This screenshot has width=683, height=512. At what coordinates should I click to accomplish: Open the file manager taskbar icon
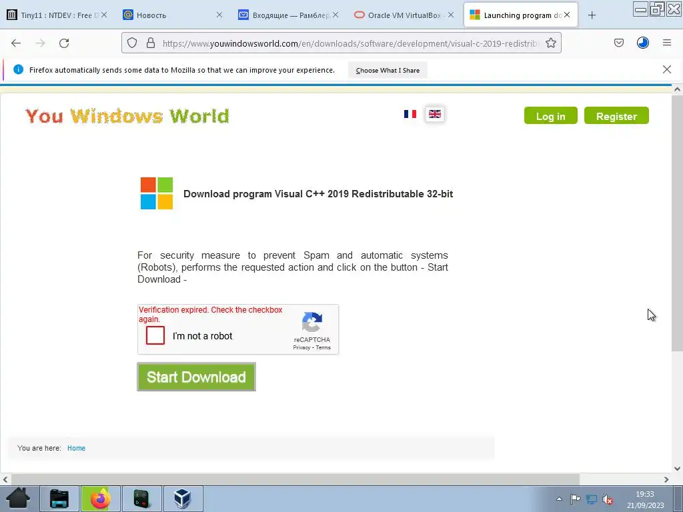point(59,499)
